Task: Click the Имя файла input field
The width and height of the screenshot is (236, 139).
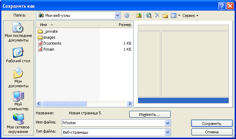Action: [x=113, y=123]
